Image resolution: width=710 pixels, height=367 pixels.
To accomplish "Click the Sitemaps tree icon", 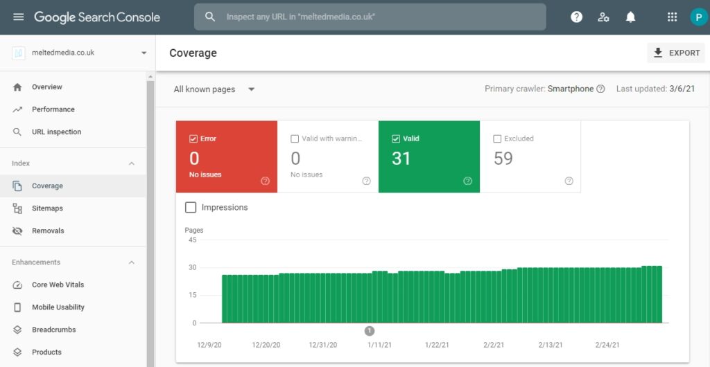I will (17, 208).
